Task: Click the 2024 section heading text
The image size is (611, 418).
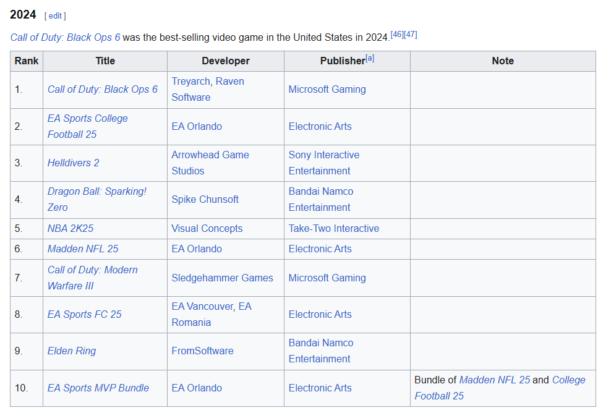Action: 23,15
